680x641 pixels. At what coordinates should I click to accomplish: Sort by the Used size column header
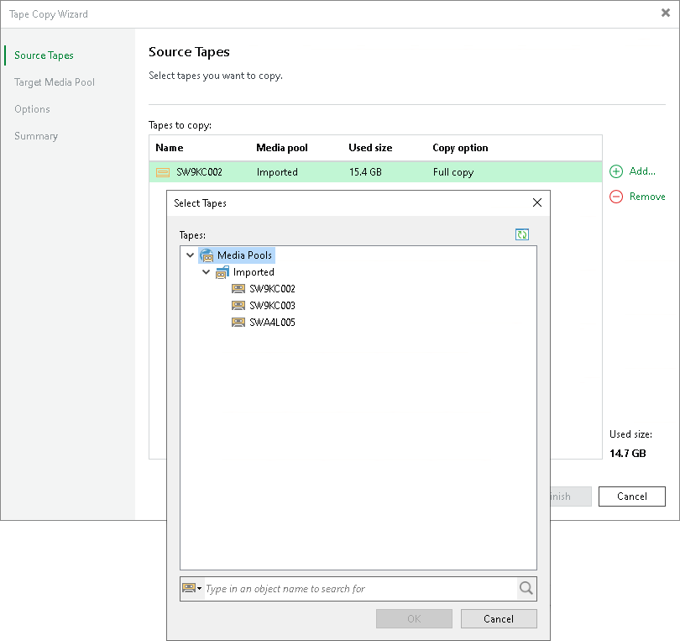(370, 148)
